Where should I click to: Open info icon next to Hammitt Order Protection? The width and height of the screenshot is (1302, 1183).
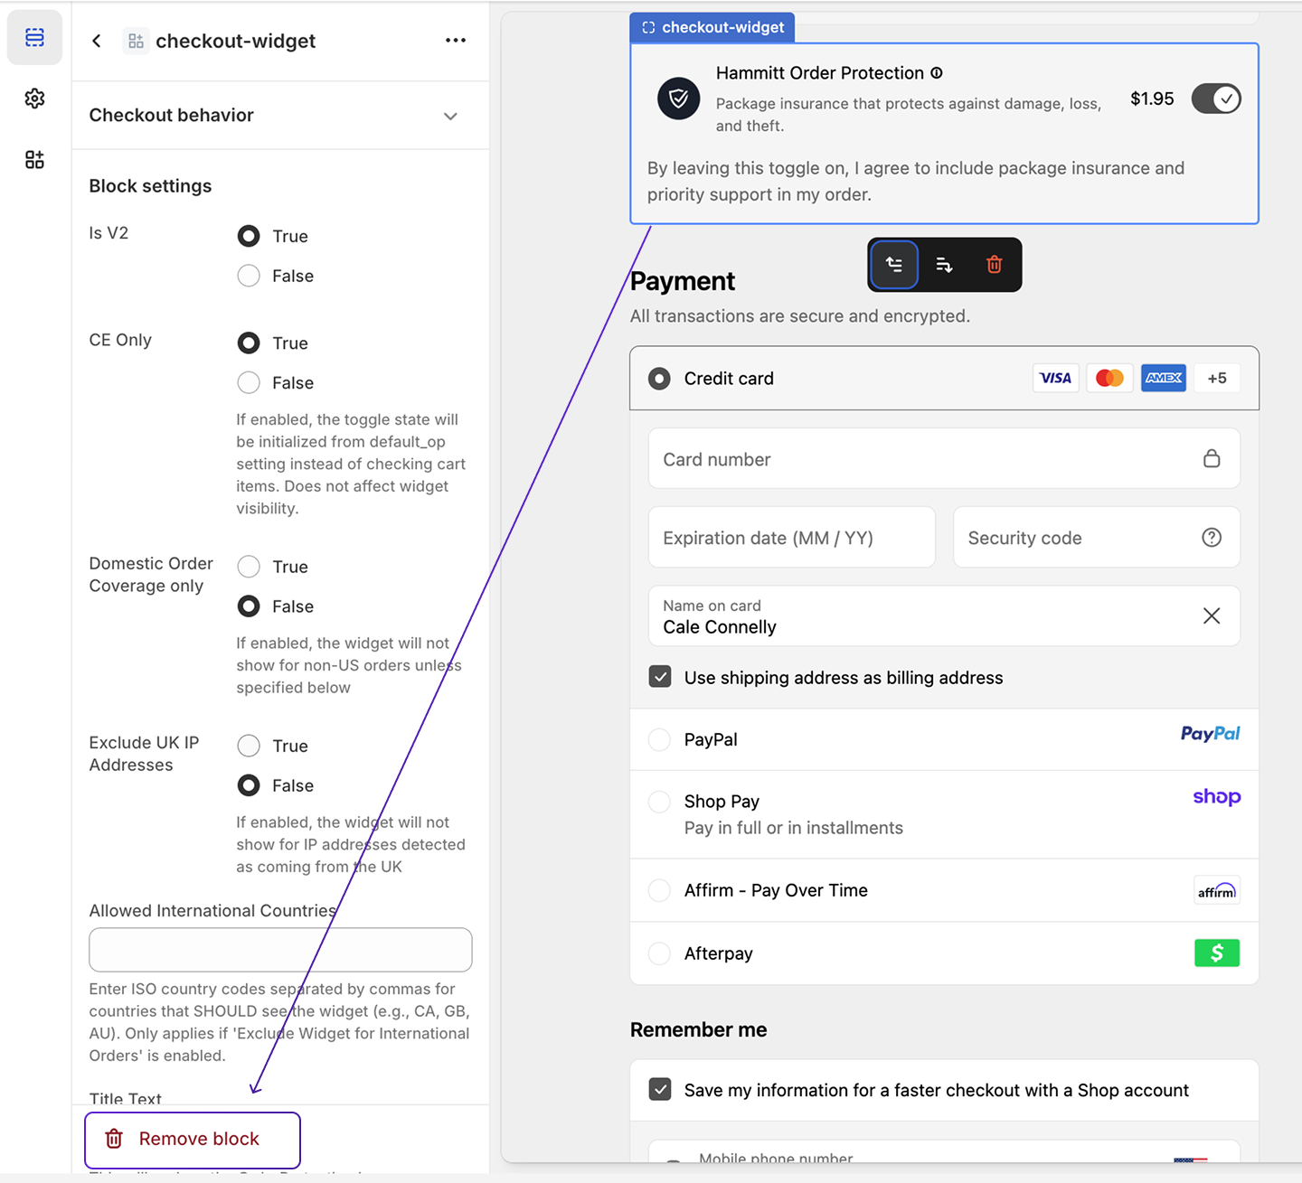click(937, 73)
